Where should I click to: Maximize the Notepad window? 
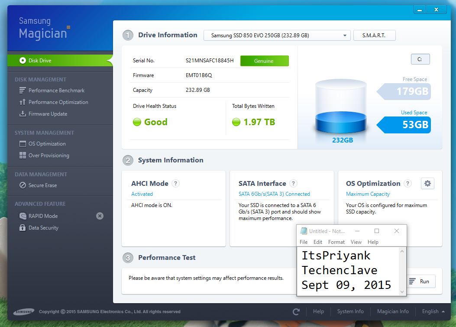pos(377,231)
